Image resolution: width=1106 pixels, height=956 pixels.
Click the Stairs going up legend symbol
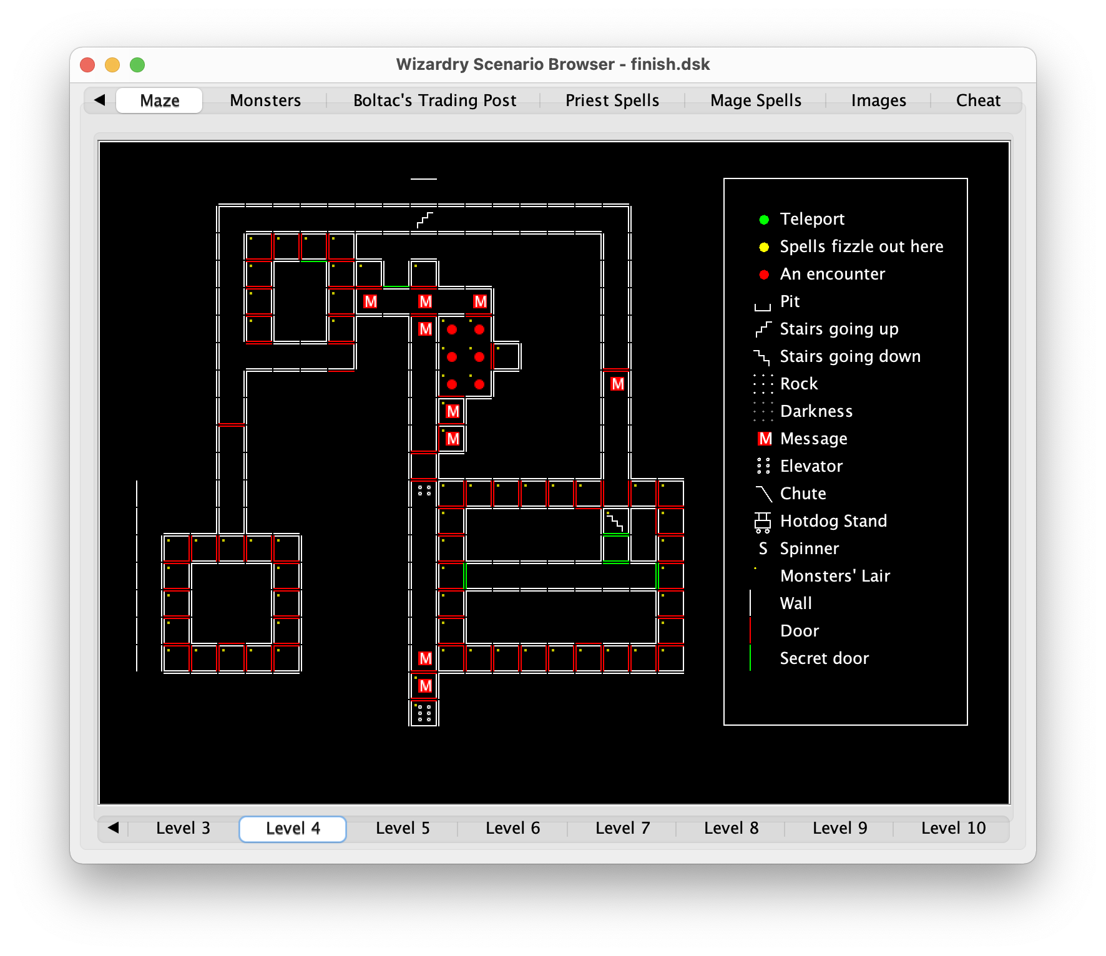[763, 329]
